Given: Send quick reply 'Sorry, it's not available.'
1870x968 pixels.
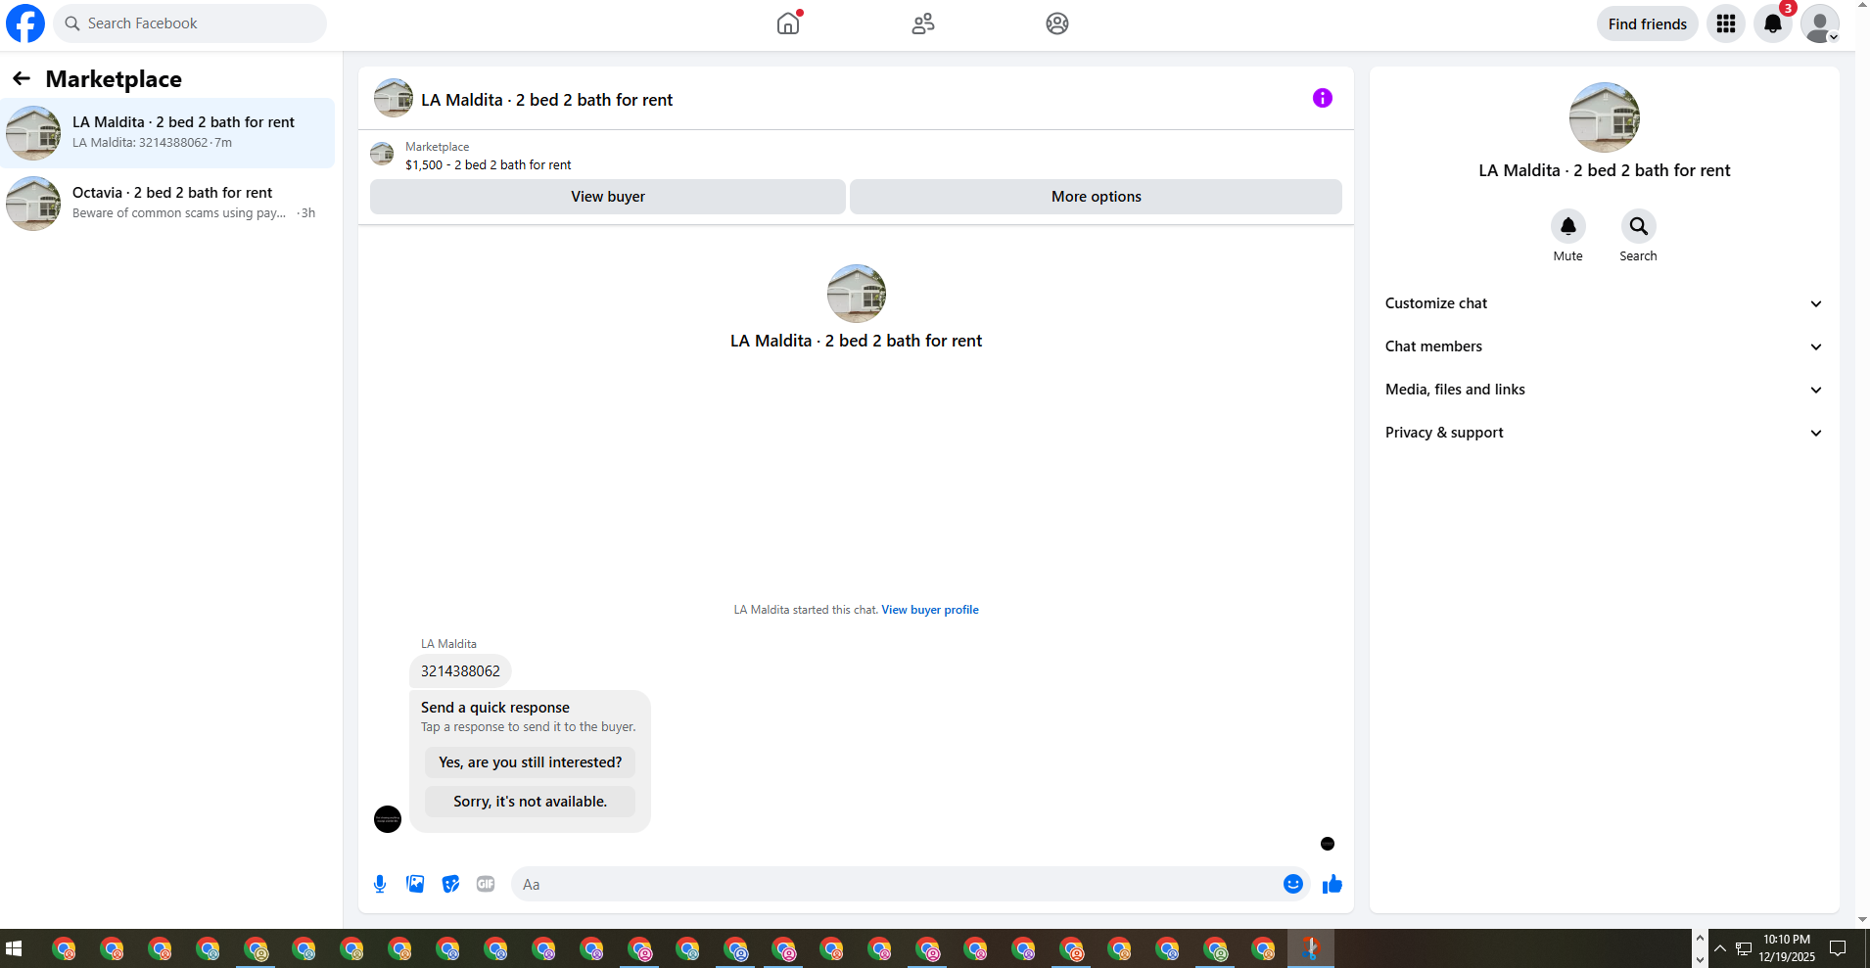Looking at the screenshot, I should point(530,802).
